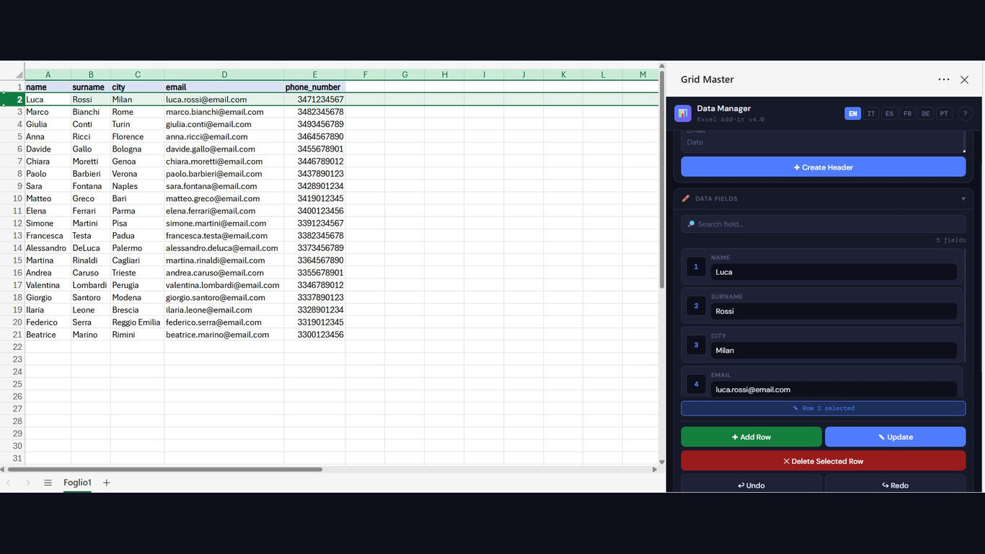Click the magnifier icon in Search field
Image resolution: width=985 pixels, height=554 pixels.
[x=693, y=224]
